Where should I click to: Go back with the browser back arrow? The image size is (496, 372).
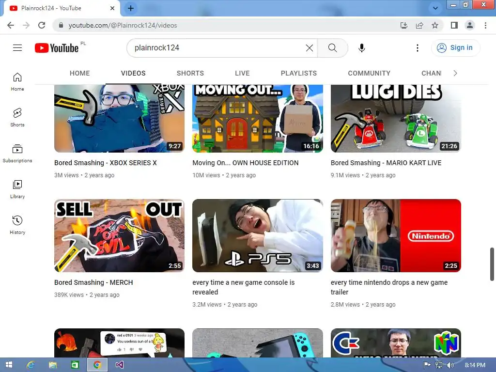pos(11,25)
